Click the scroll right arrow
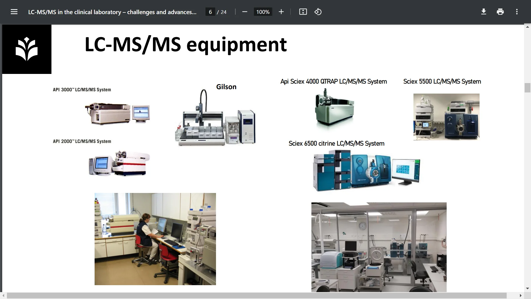The height and width of the screenshot is (299, 531). click(x=520, y=296)
